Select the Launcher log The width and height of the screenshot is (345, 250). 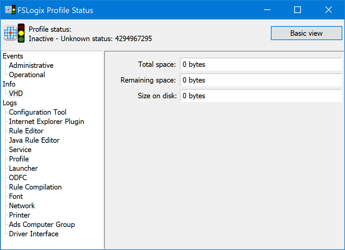[x=23, y=168]
